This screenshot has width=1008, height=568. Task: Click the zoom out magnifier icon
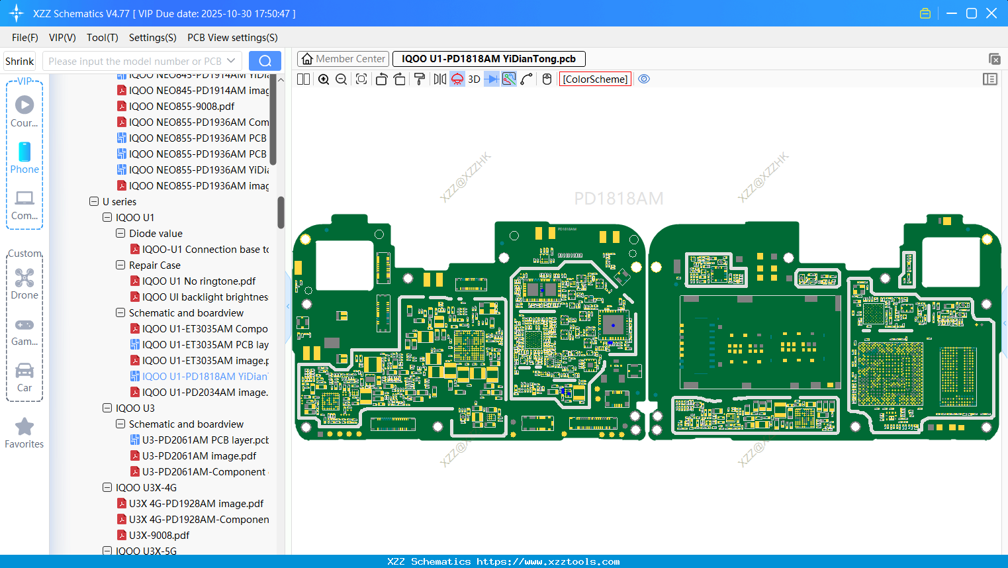342,79
